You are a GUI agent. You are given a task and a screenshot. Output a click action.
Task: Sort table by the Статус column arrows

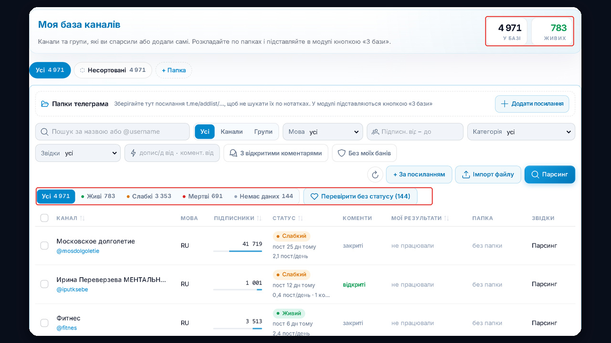click(x=301, y=218)
